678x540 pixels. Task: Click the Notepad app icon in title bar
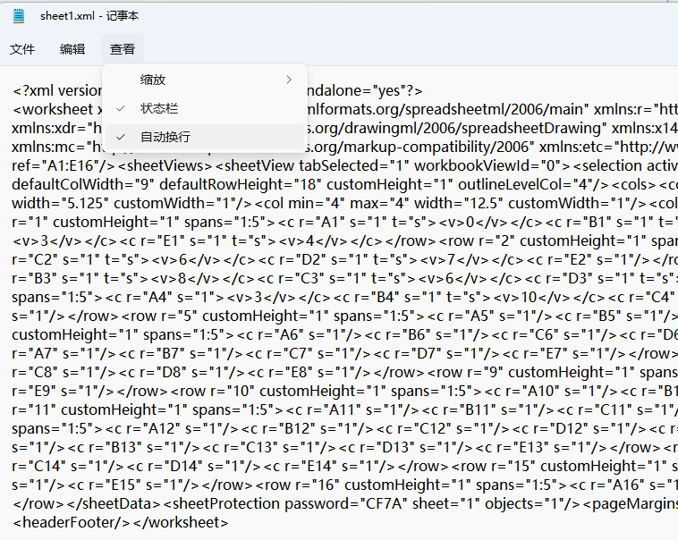pyautogui.click(x=19, y=16)
